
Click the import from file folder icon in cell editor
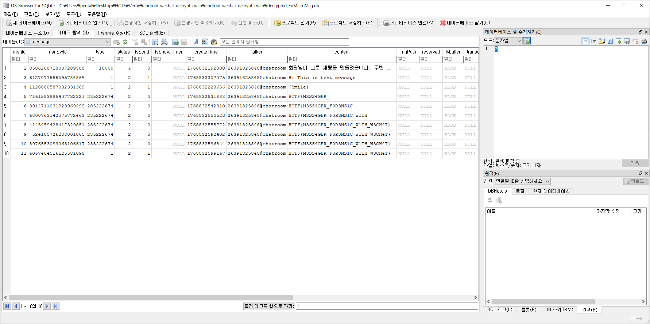pos(602,41)
